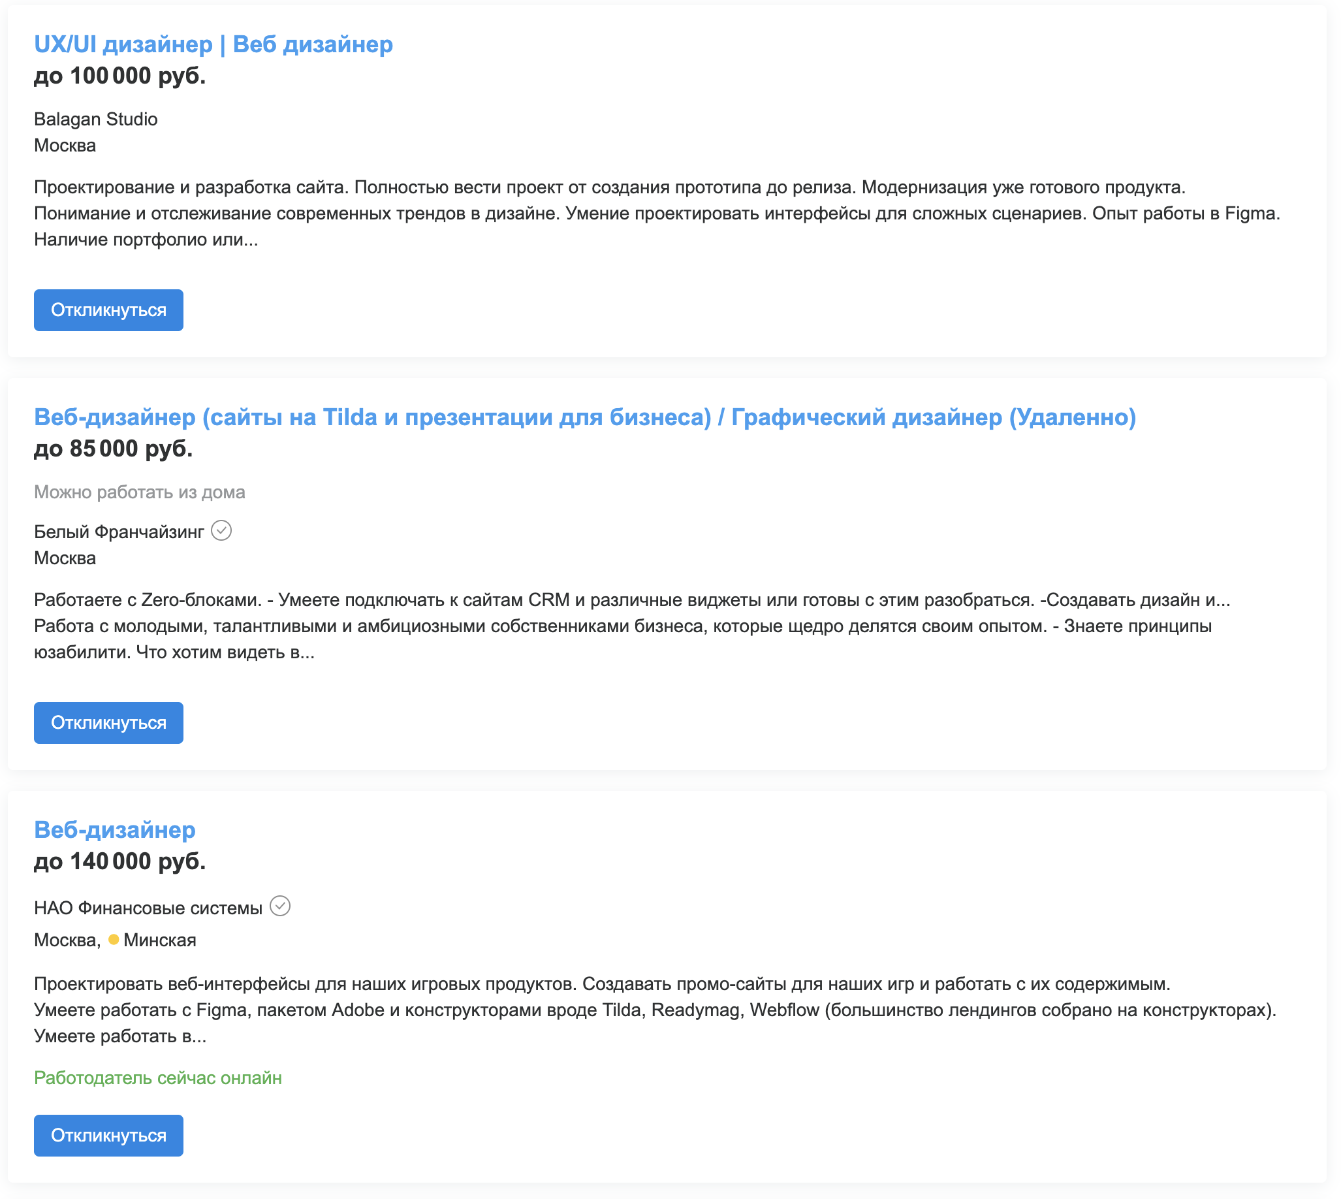Click the Работодатель сейчас онлайн status text
The width and height of the screenshot is (1341, 1199).
pos(157,1078)
